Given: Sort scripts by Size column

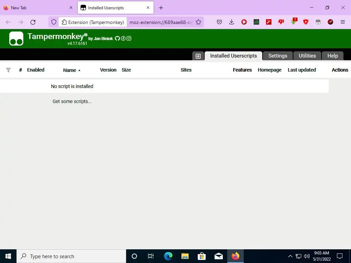Looking at the screenshot, I should (x=126, y=70).
